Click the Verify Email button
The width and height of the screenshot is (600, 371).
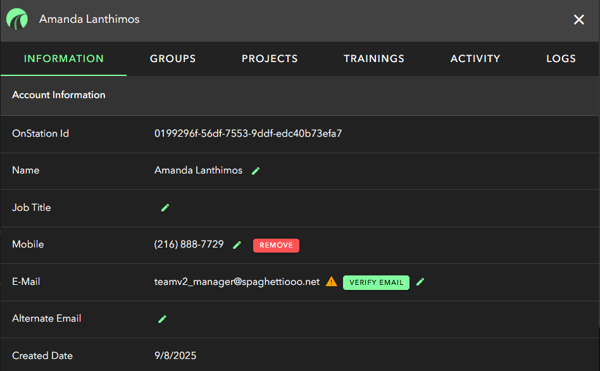click(376, 282)
